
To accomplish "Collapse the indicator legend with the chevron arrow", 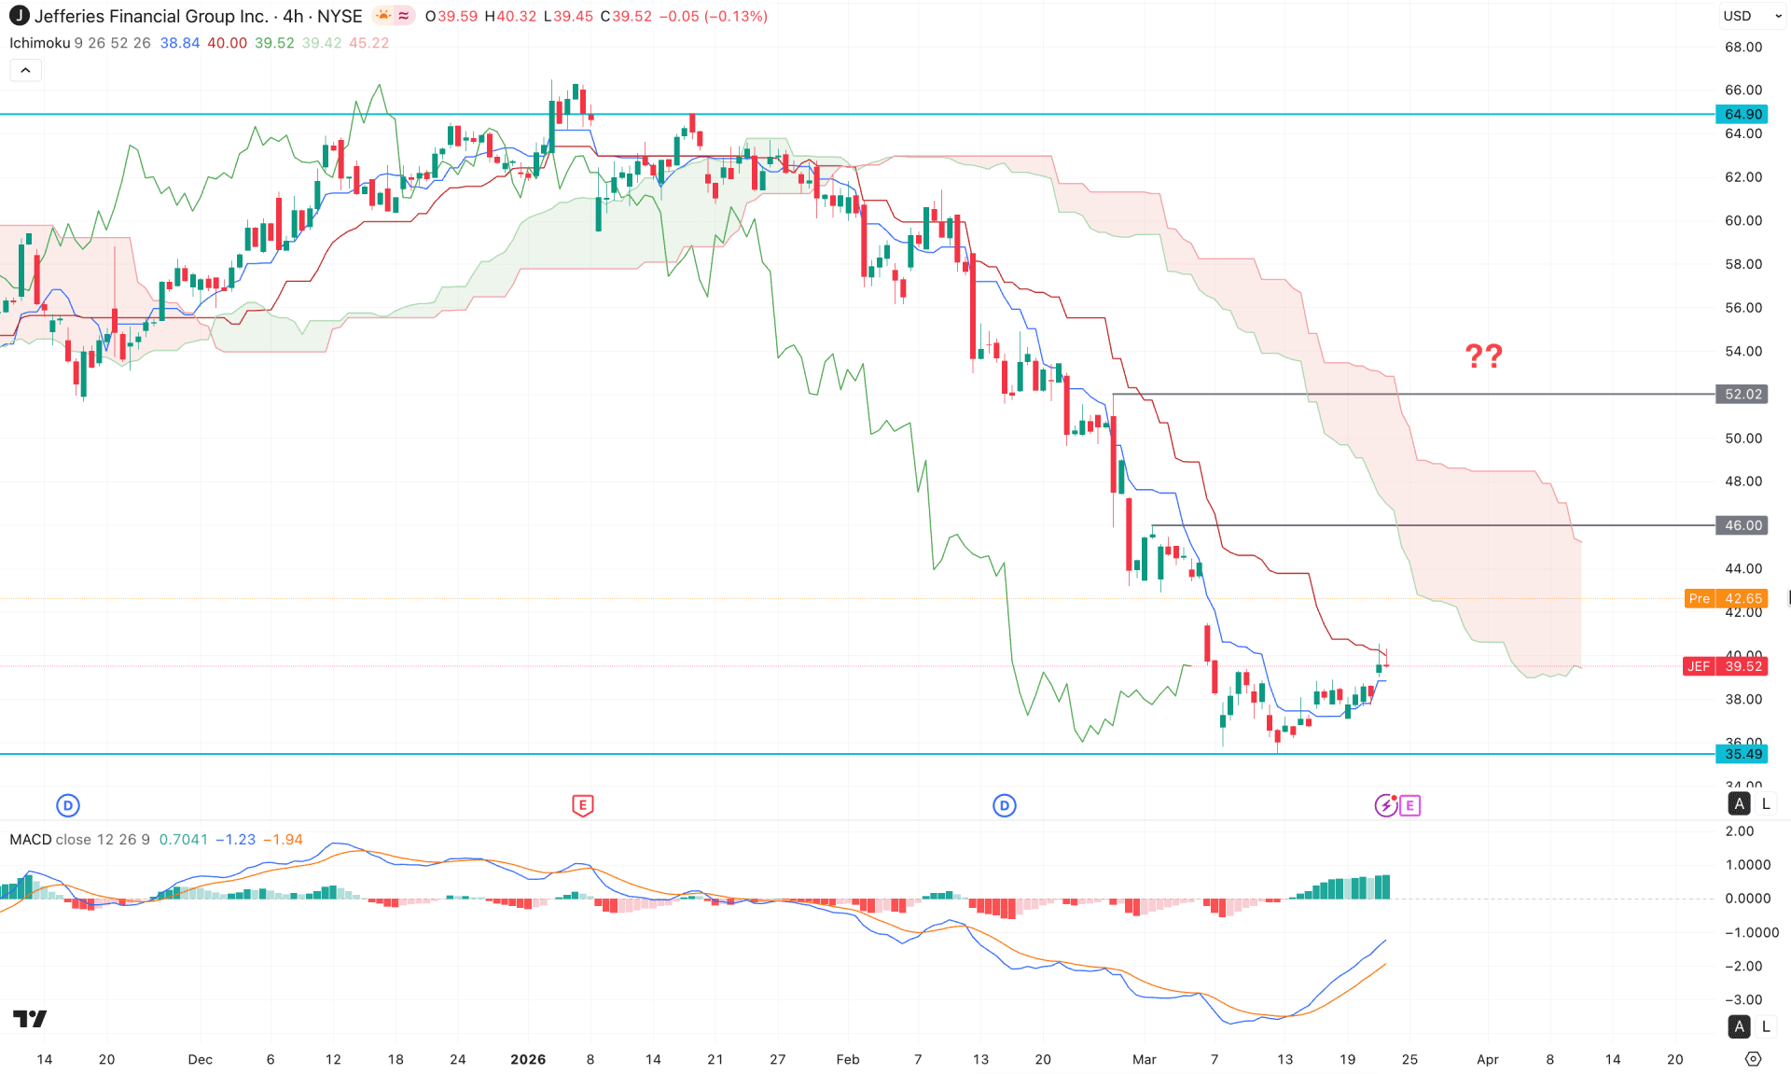I will [x=25, y=69].
